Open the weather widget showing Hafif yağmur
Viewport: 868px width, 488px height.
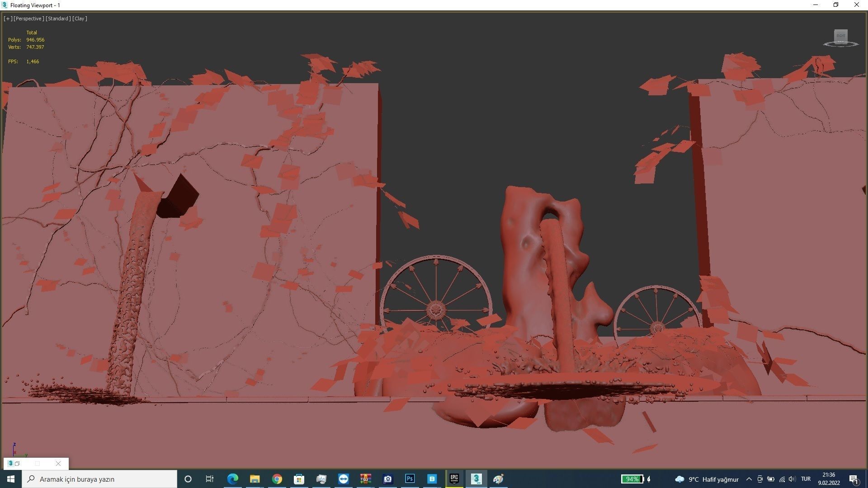[x=707, y=479]
